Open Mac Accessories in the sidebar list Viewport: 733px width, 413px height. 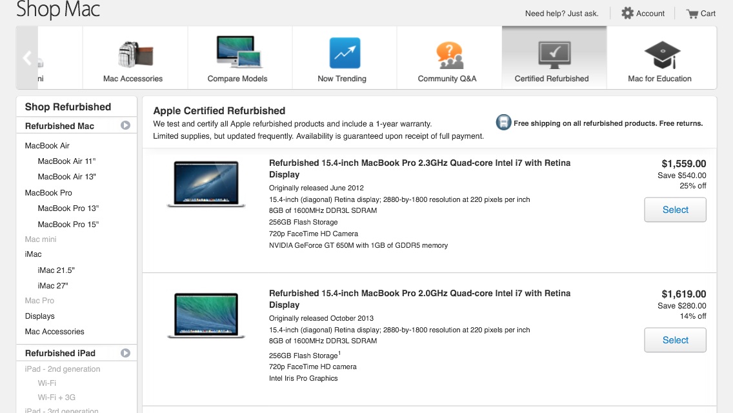click(55, 331)
